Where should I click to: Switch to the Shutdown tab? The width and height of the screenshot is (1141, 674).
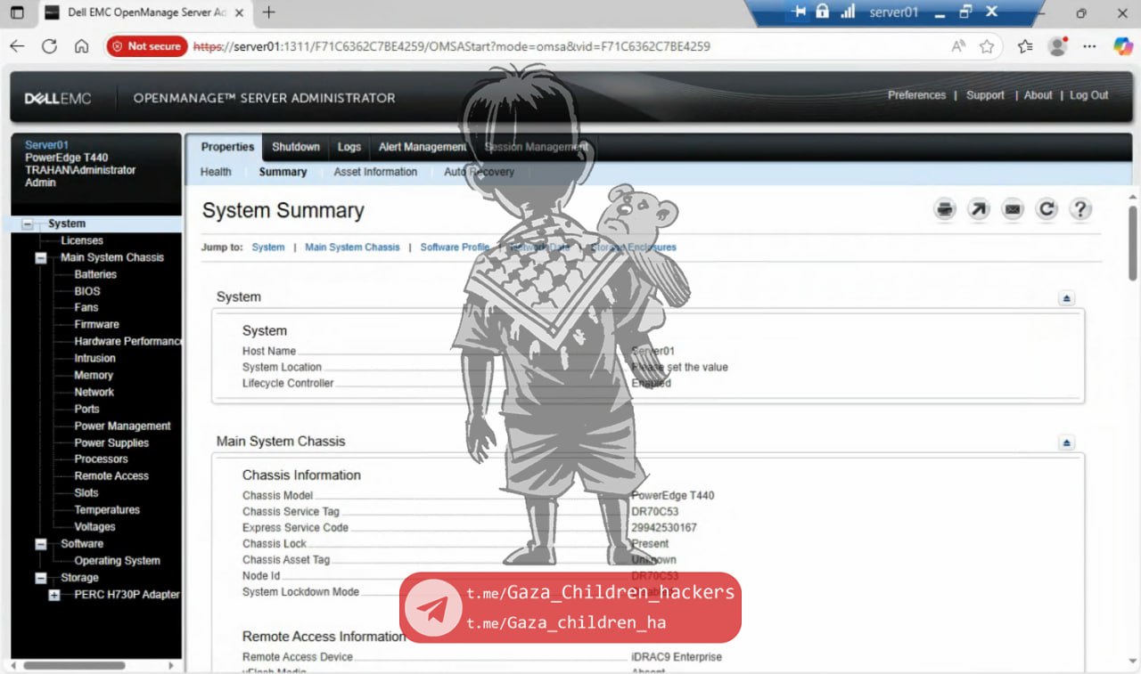295,147
